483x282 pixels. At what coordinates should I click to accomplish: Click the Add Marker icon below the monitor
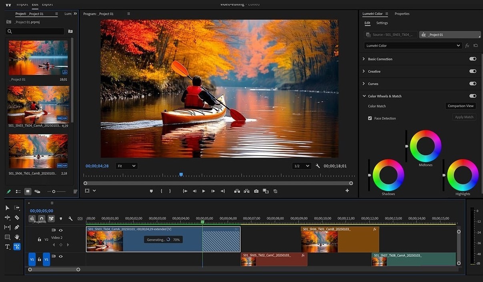click(151, 191)
